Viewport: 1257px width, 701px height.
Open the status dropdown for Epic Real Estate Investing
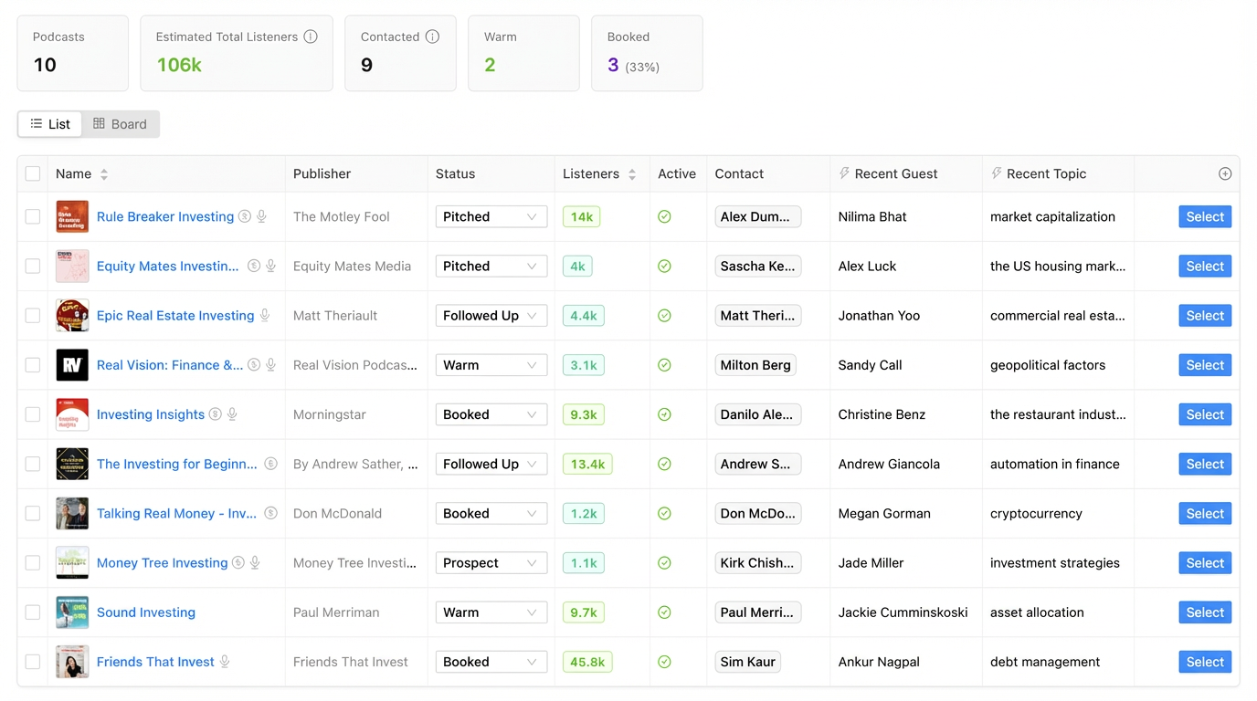click(491, 315)
